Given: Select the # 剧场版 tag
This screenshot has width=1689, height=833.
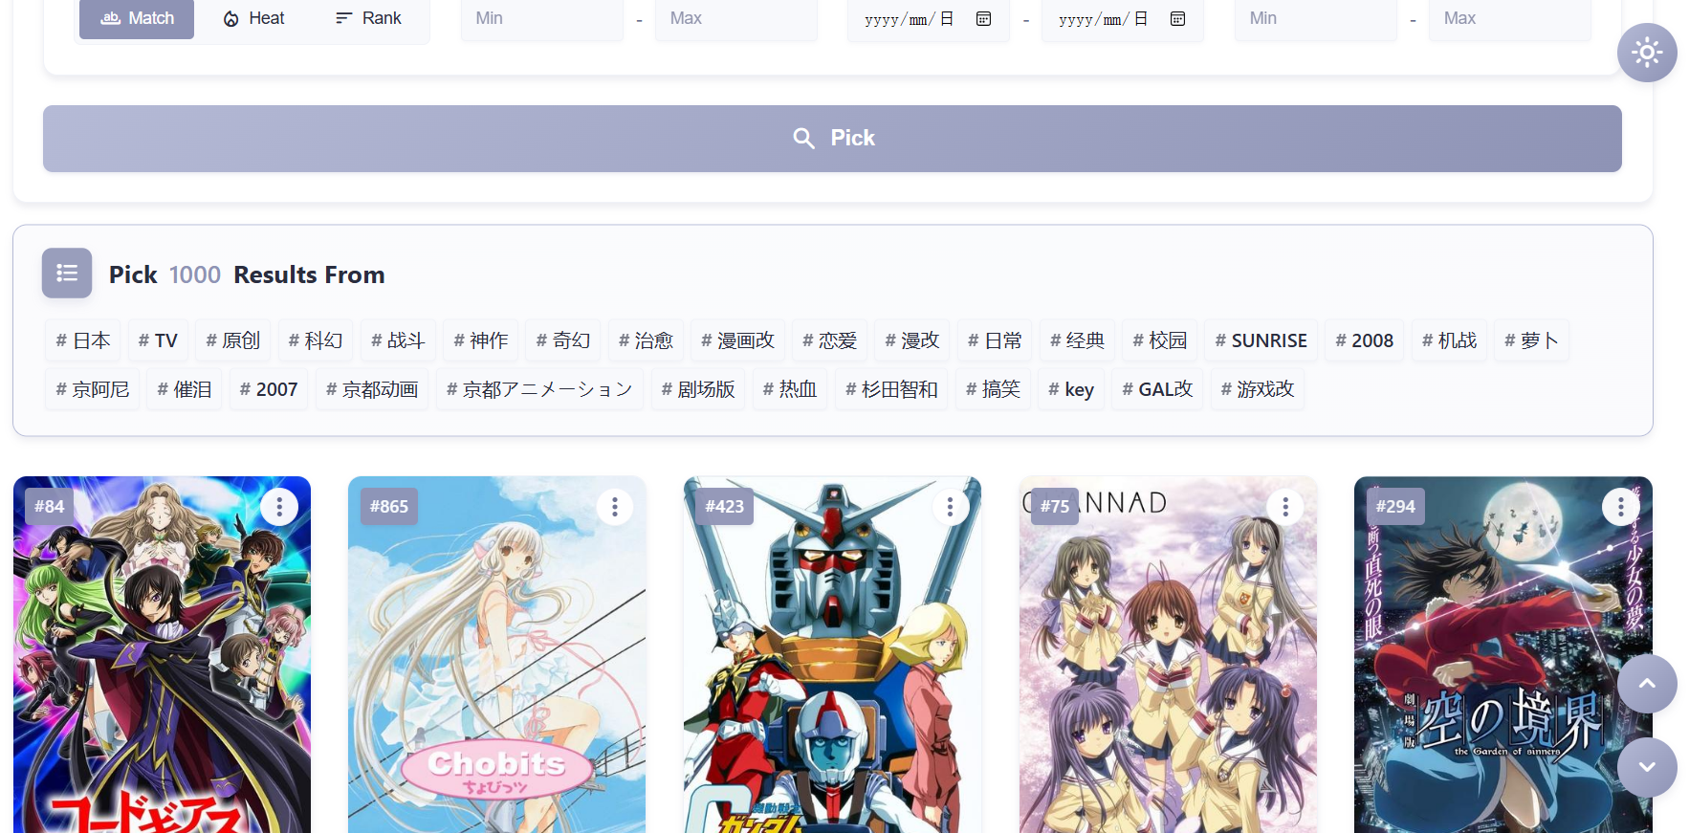Looking at the screenshot, I should (x=698, y=389).
